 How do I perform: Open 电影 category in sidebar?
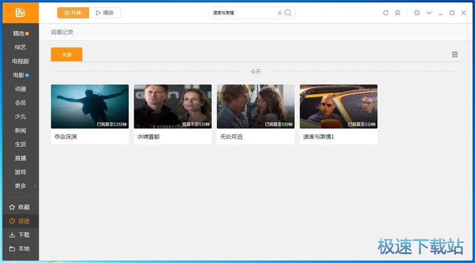(20, 75)
